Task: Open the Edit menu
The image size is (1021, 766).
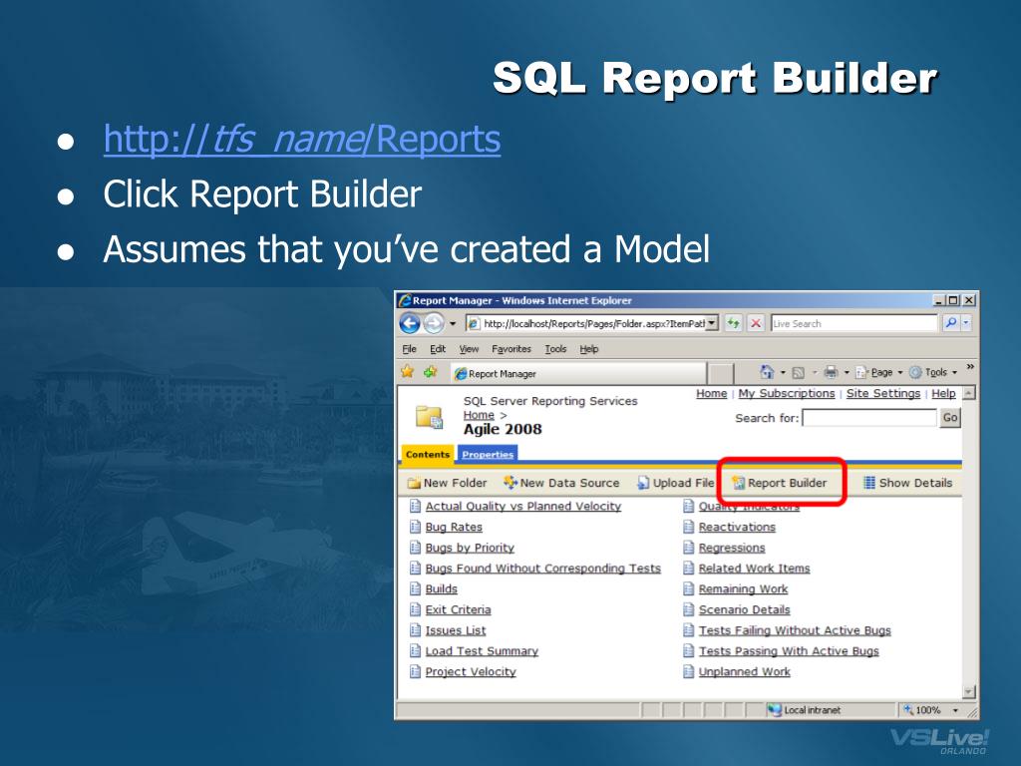Action: (438, 349)
